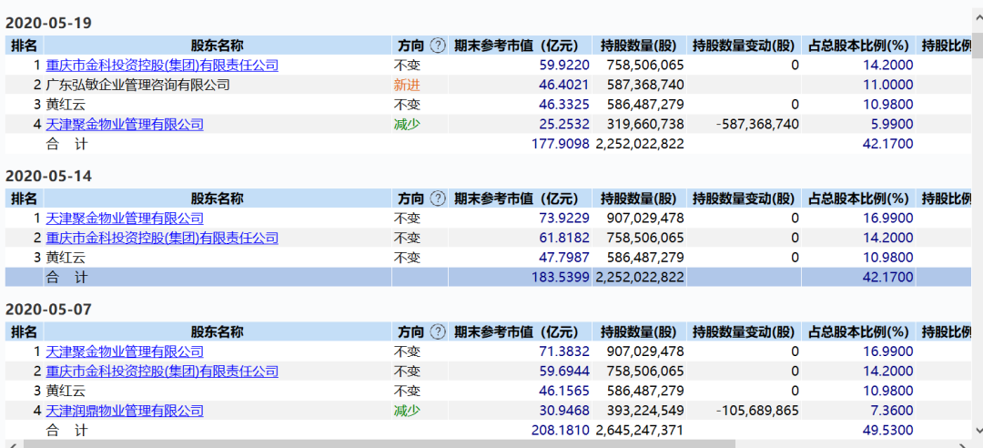Click help icon beside 方向 in 2020-05-14 table

(438, 199)
